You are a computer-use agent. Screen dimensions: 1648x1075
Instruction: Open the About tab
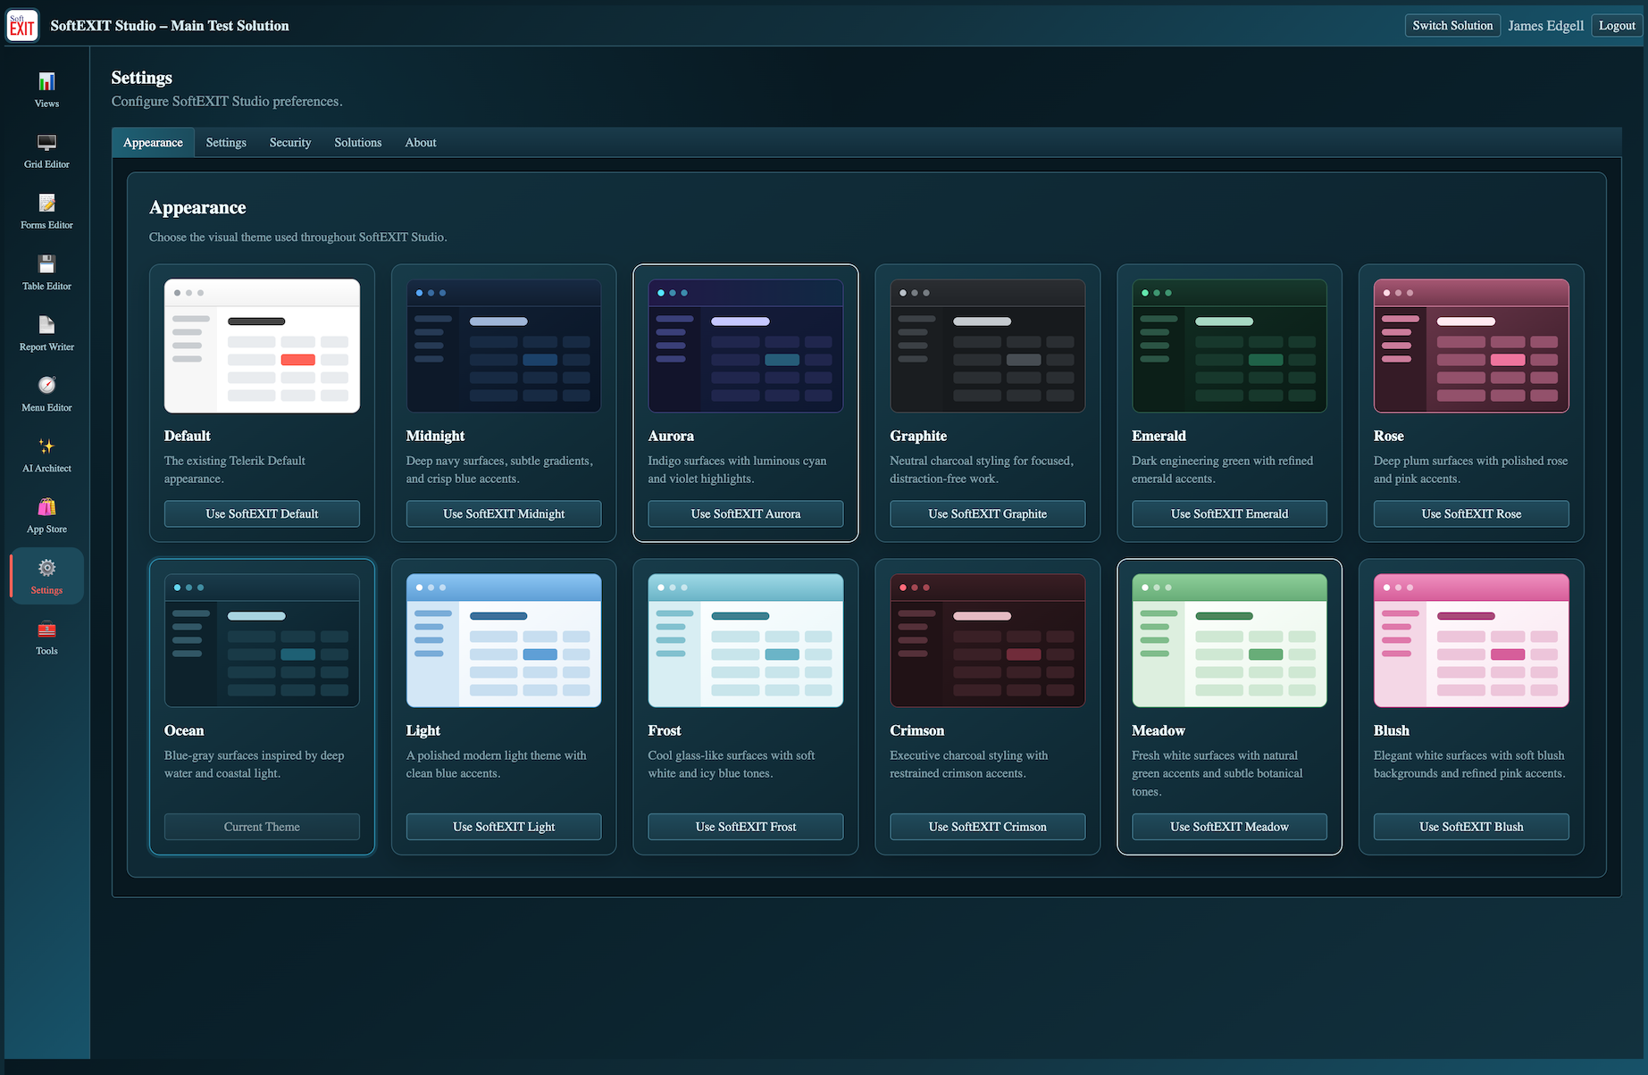[421, 143]
